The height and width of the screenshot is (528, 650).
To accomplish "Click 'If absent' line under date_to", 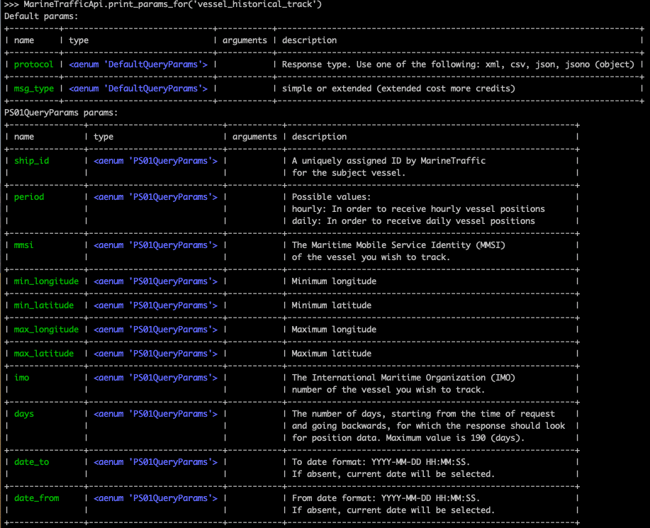I will point(393,474).
